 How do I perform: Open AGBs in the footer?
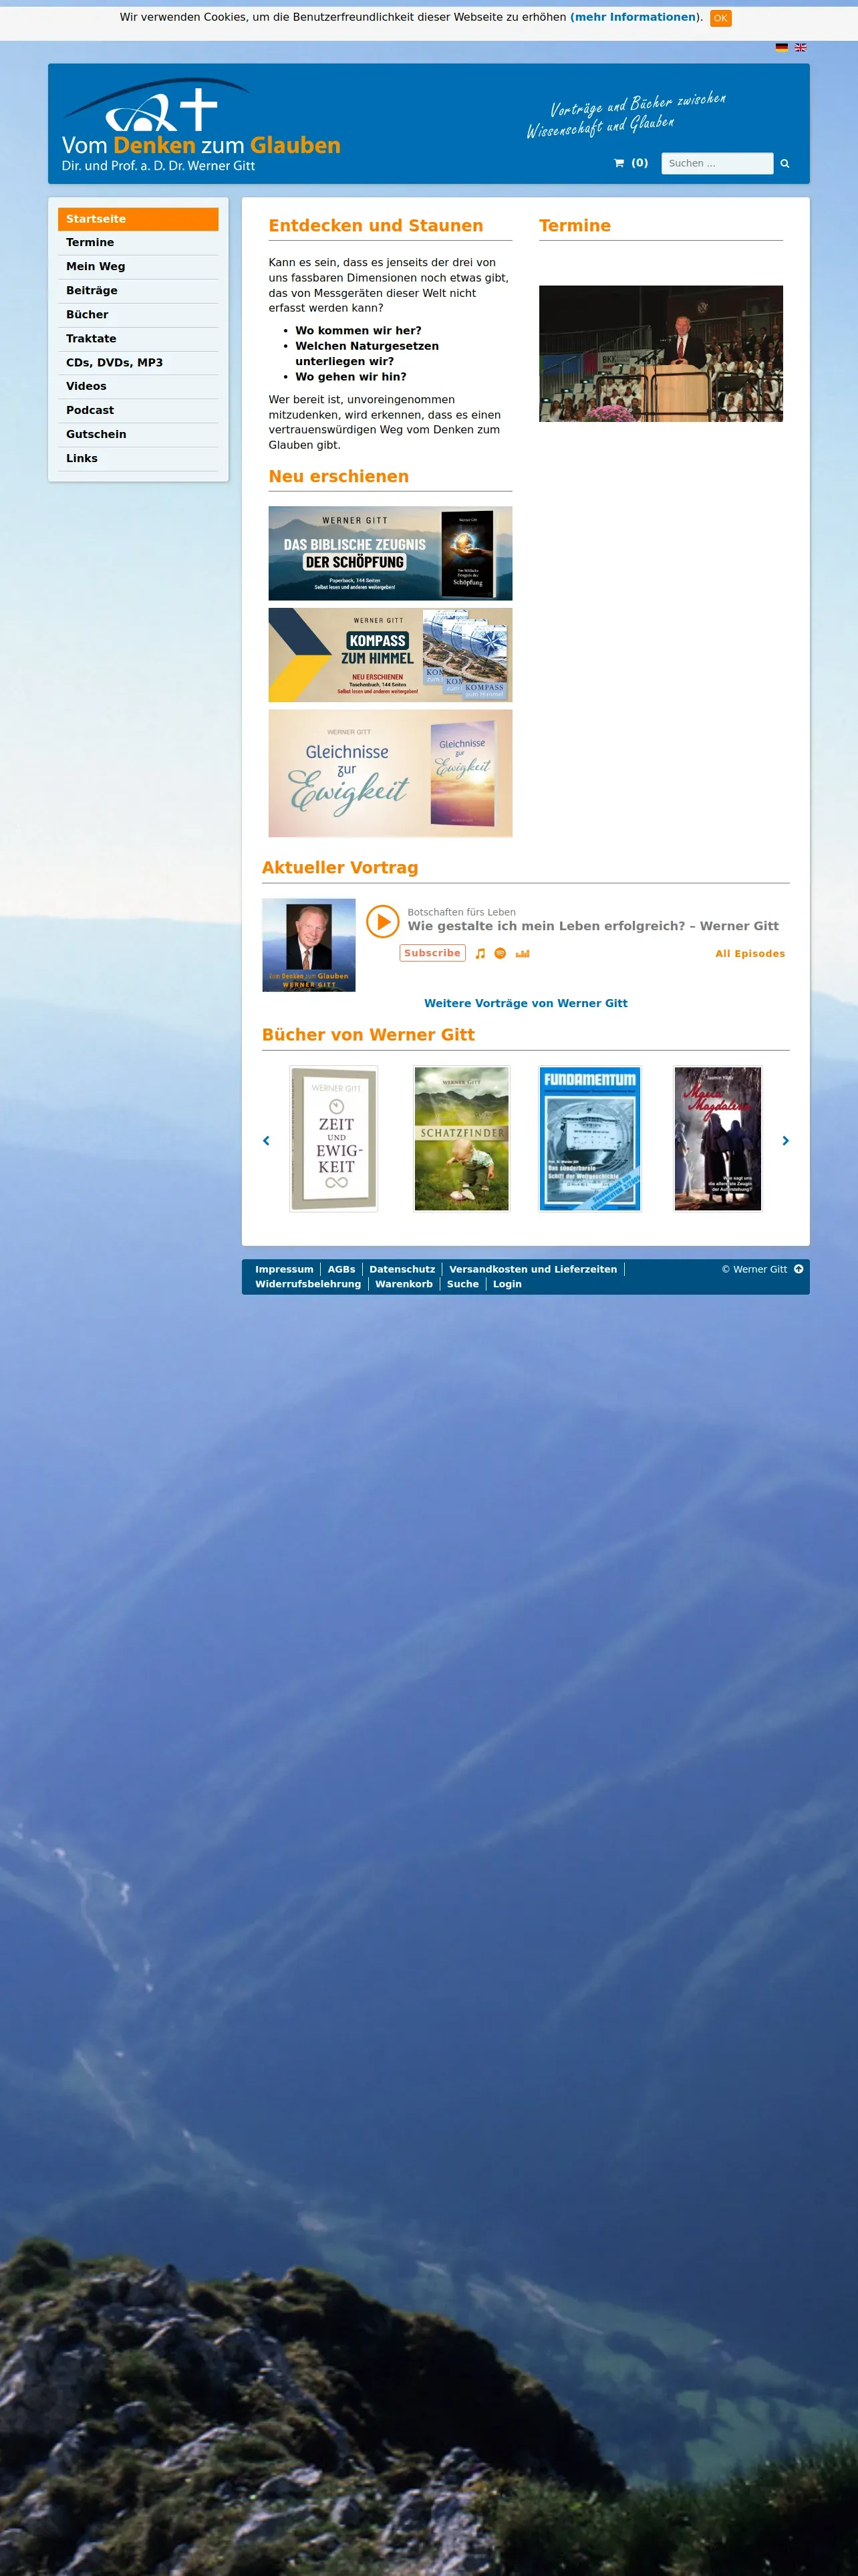tap(341, 1269)
